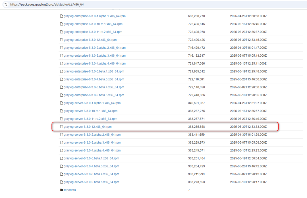
Task: Open graylog-enterprise-6.3.0-7.beta.3.x86_64.rpm link
Action: coord(94,79)
